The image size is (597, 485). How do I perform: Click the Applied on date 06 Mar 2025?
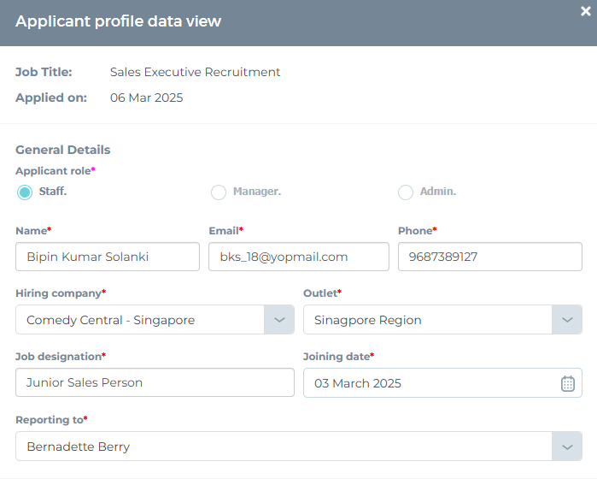(x=146, y=98)
